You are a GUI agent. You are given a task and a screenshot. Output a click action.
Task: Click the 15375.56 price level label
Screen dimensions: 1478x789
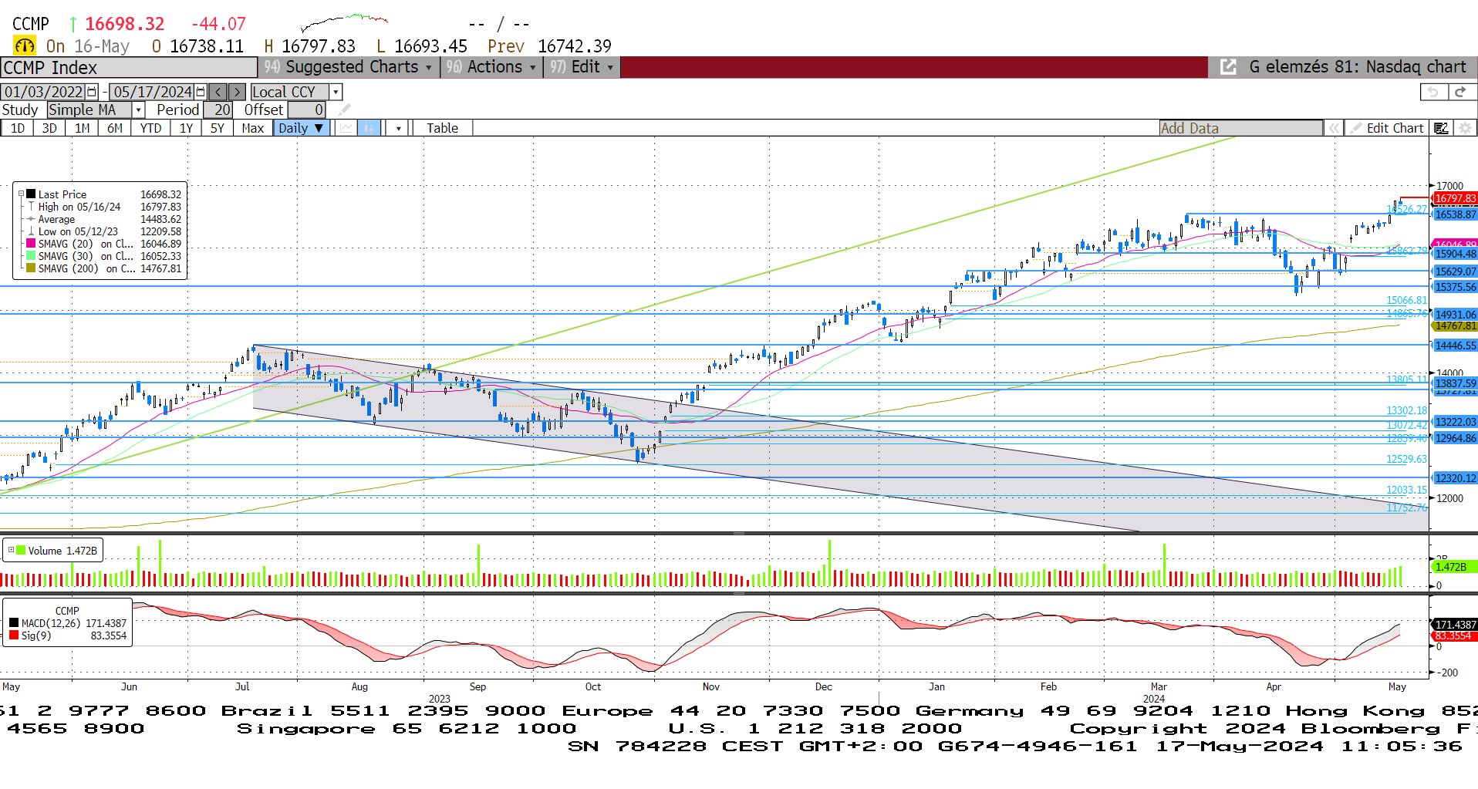pos(1455,287)
